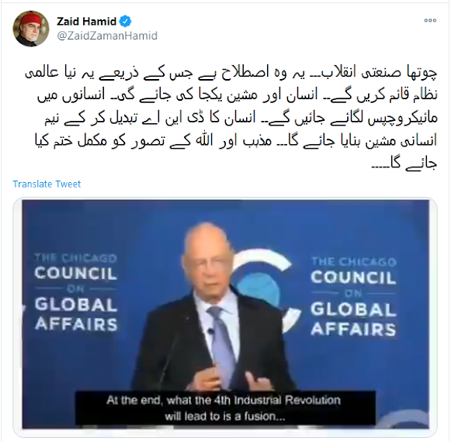Click the word "GLOBAL" in the right logo
This screenshot has width=451, height=441.
[353, 309]
